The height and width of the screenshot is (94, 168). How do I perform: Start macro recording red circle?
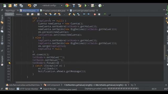coord(95,14)
